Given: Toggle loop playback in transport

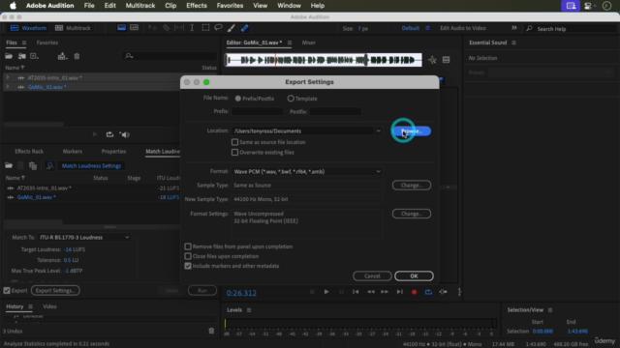Looking at the screenshot, I should point(428,292).
